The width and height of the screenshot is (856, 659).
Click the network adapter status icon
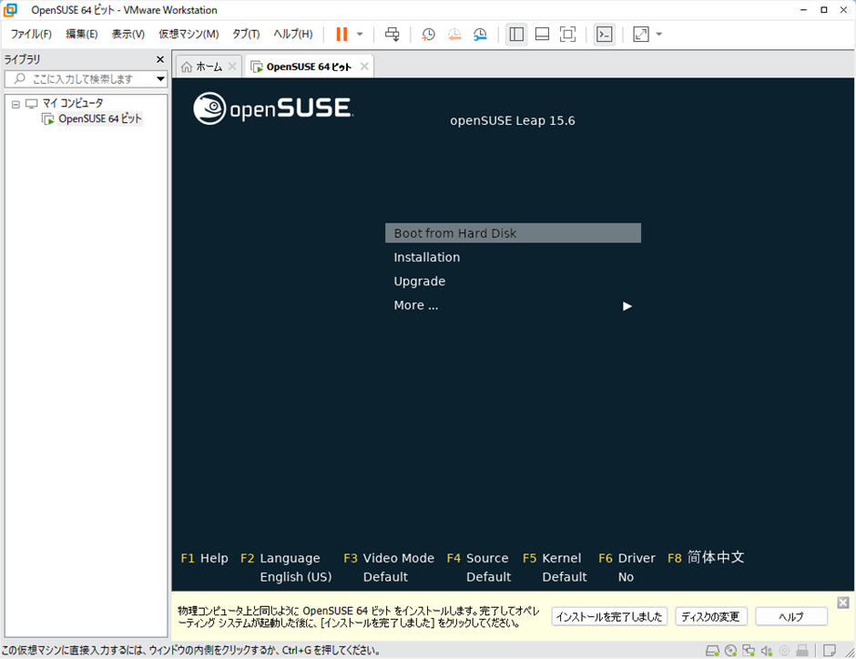748,651
